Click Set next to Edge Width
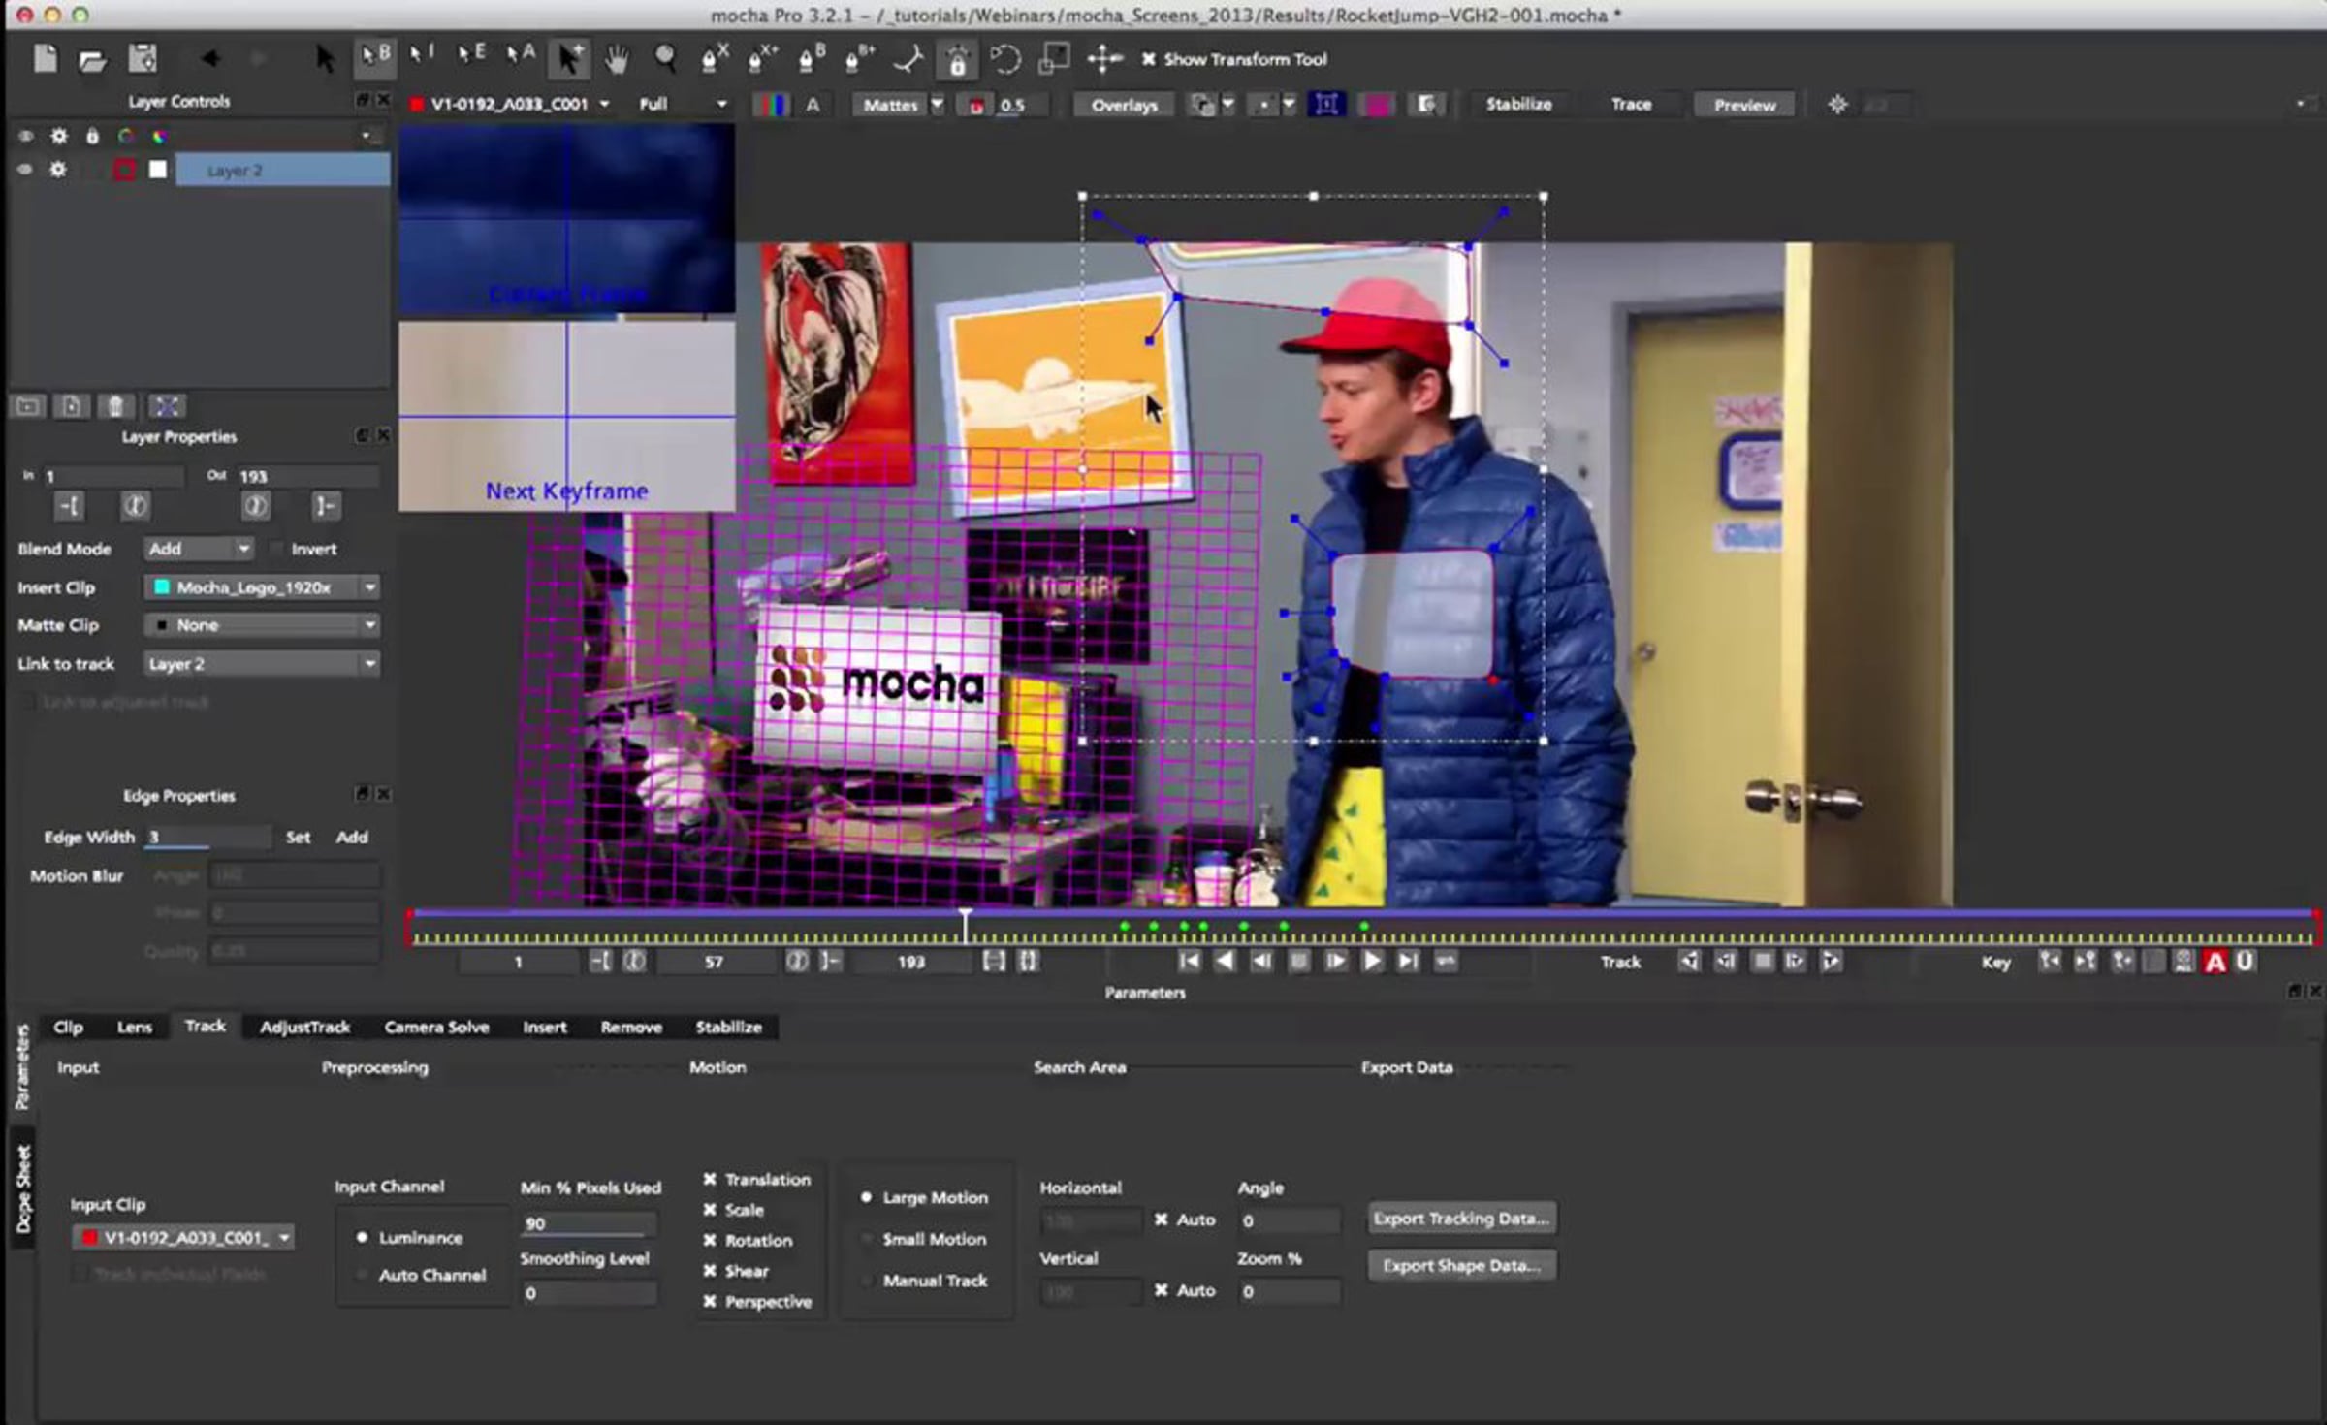 click(x=298, y=838)
